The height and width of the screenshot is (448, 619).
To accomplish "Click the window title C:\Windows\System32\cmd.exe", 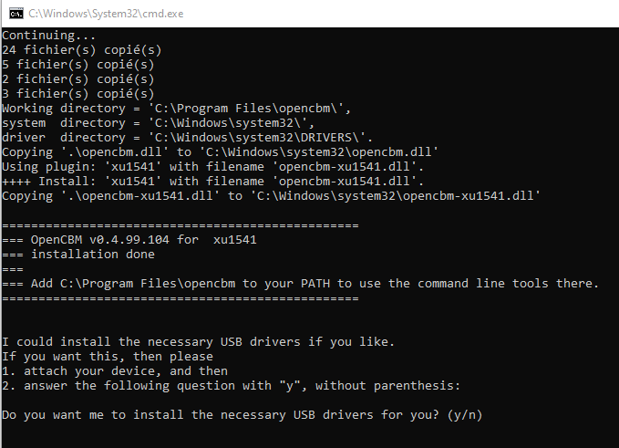I will (106, 14).
